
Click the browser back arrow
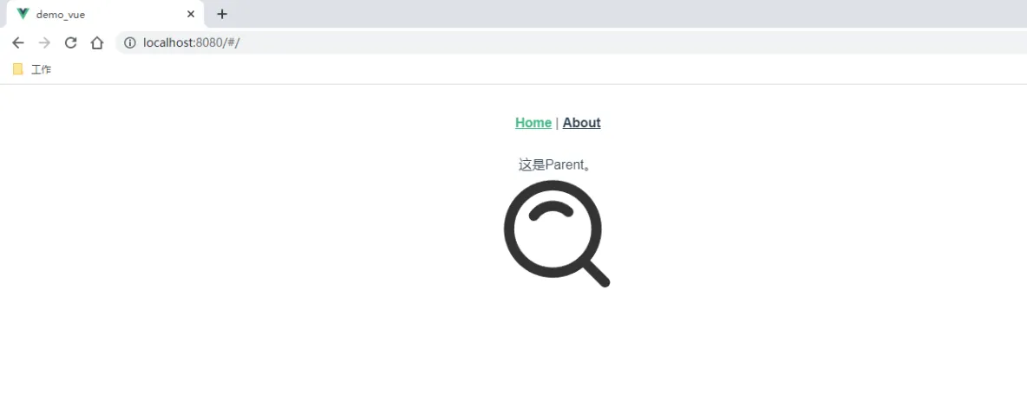coord(18,43)
